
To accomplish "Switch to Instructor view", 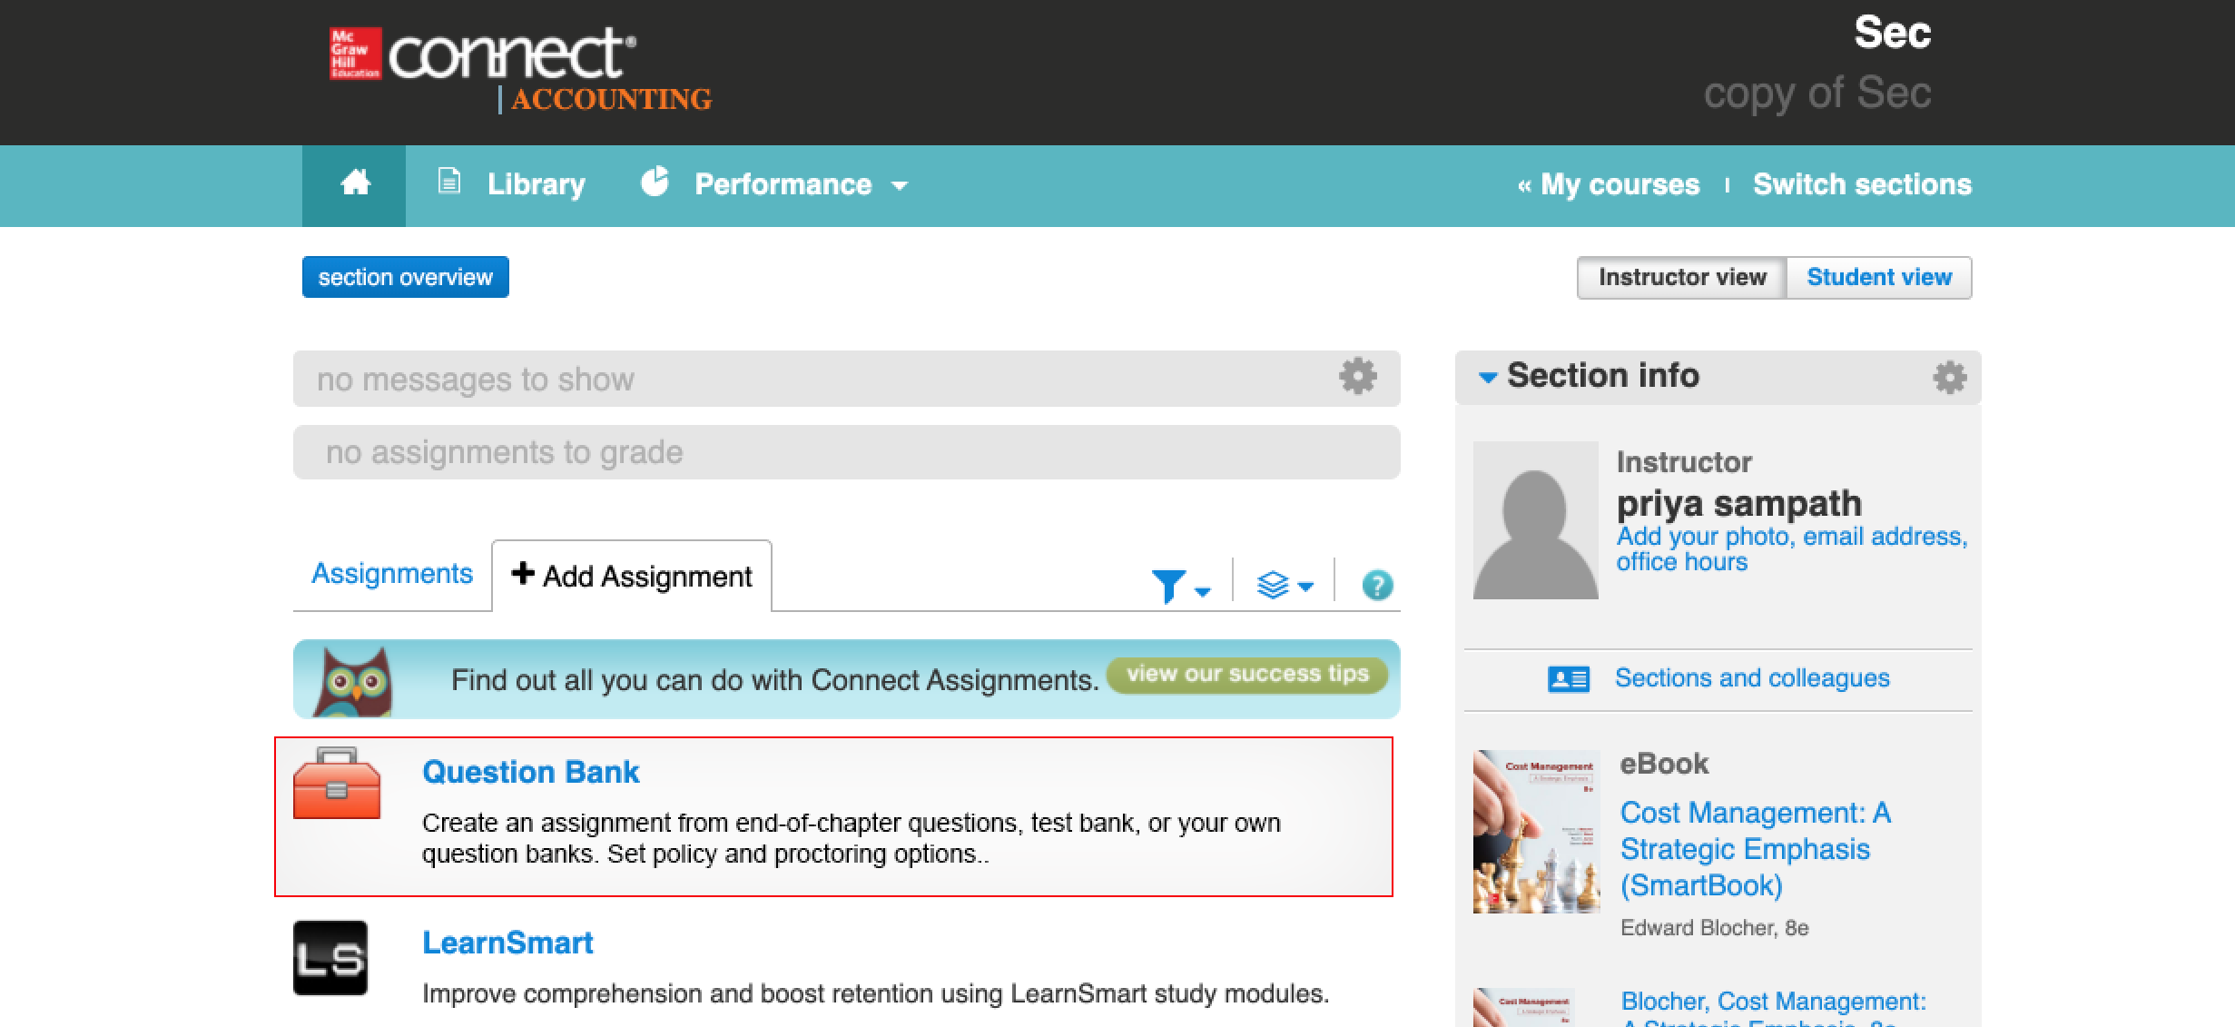I will click(x=1682, y=277).
